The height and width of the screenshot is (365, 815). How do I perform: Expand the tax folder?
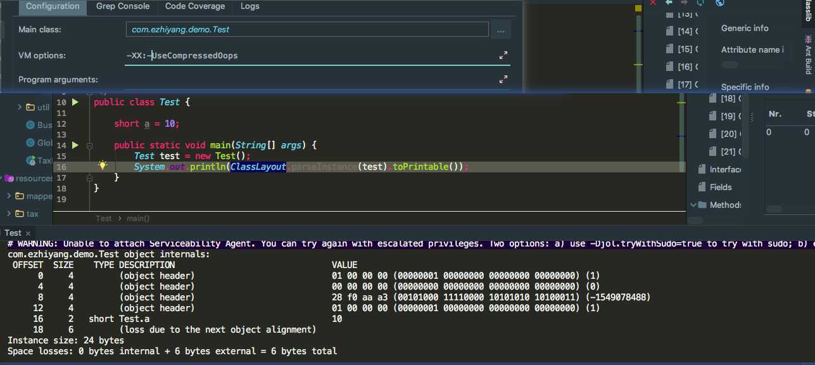pos(9,214)
